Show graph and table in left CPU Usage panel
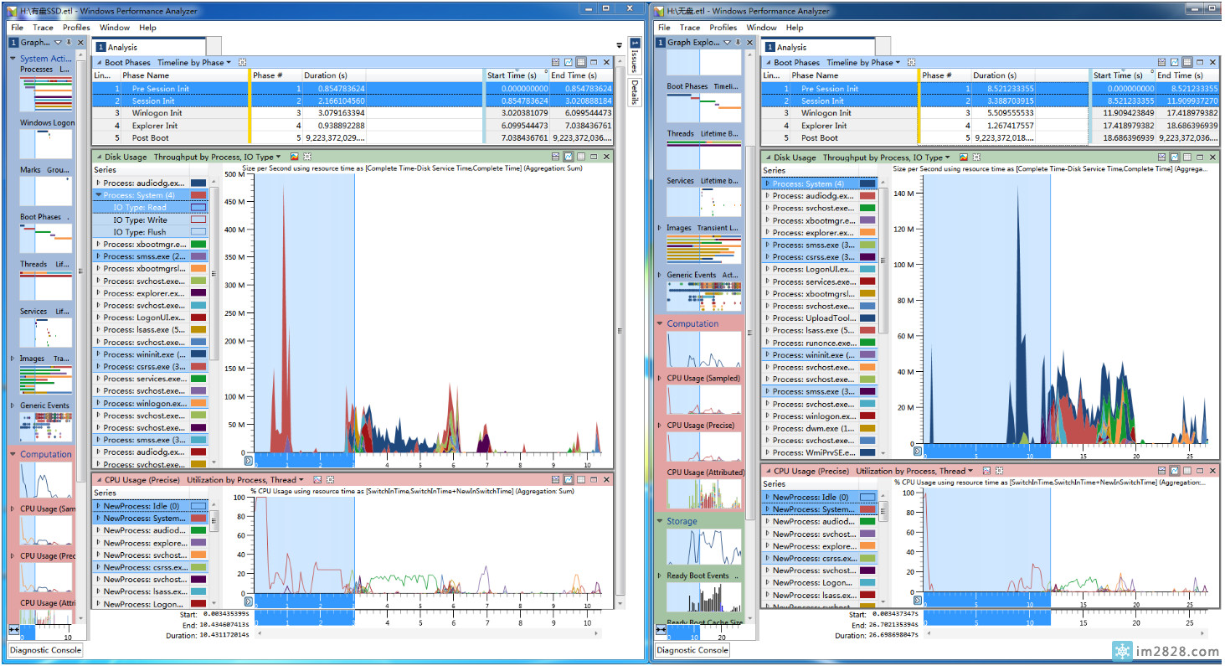This screenshot has width=1225, height=666. coord(555,480)
